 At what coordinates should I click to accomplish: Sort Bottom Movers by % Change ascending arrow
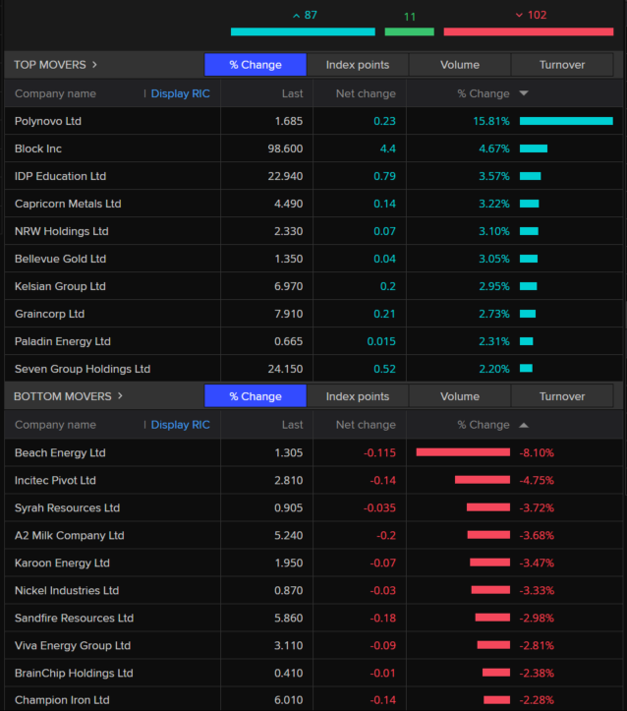point(524,425)
